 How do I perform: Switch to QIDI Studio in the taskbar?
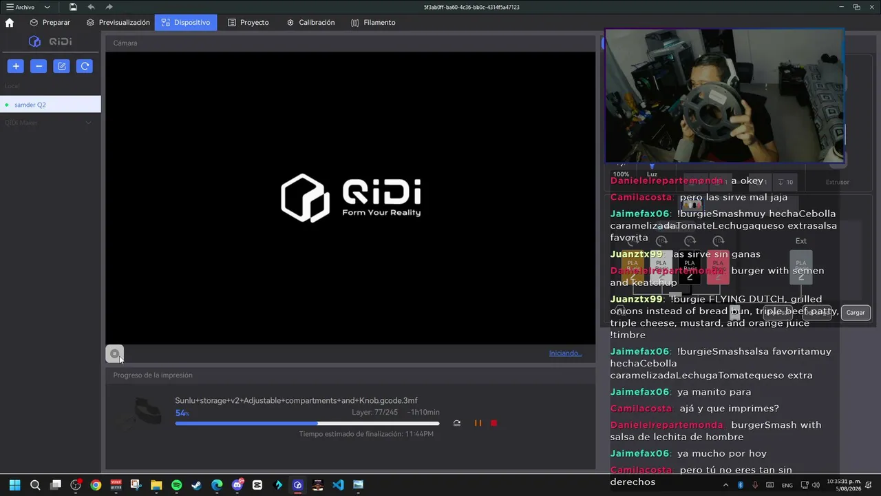297,485
